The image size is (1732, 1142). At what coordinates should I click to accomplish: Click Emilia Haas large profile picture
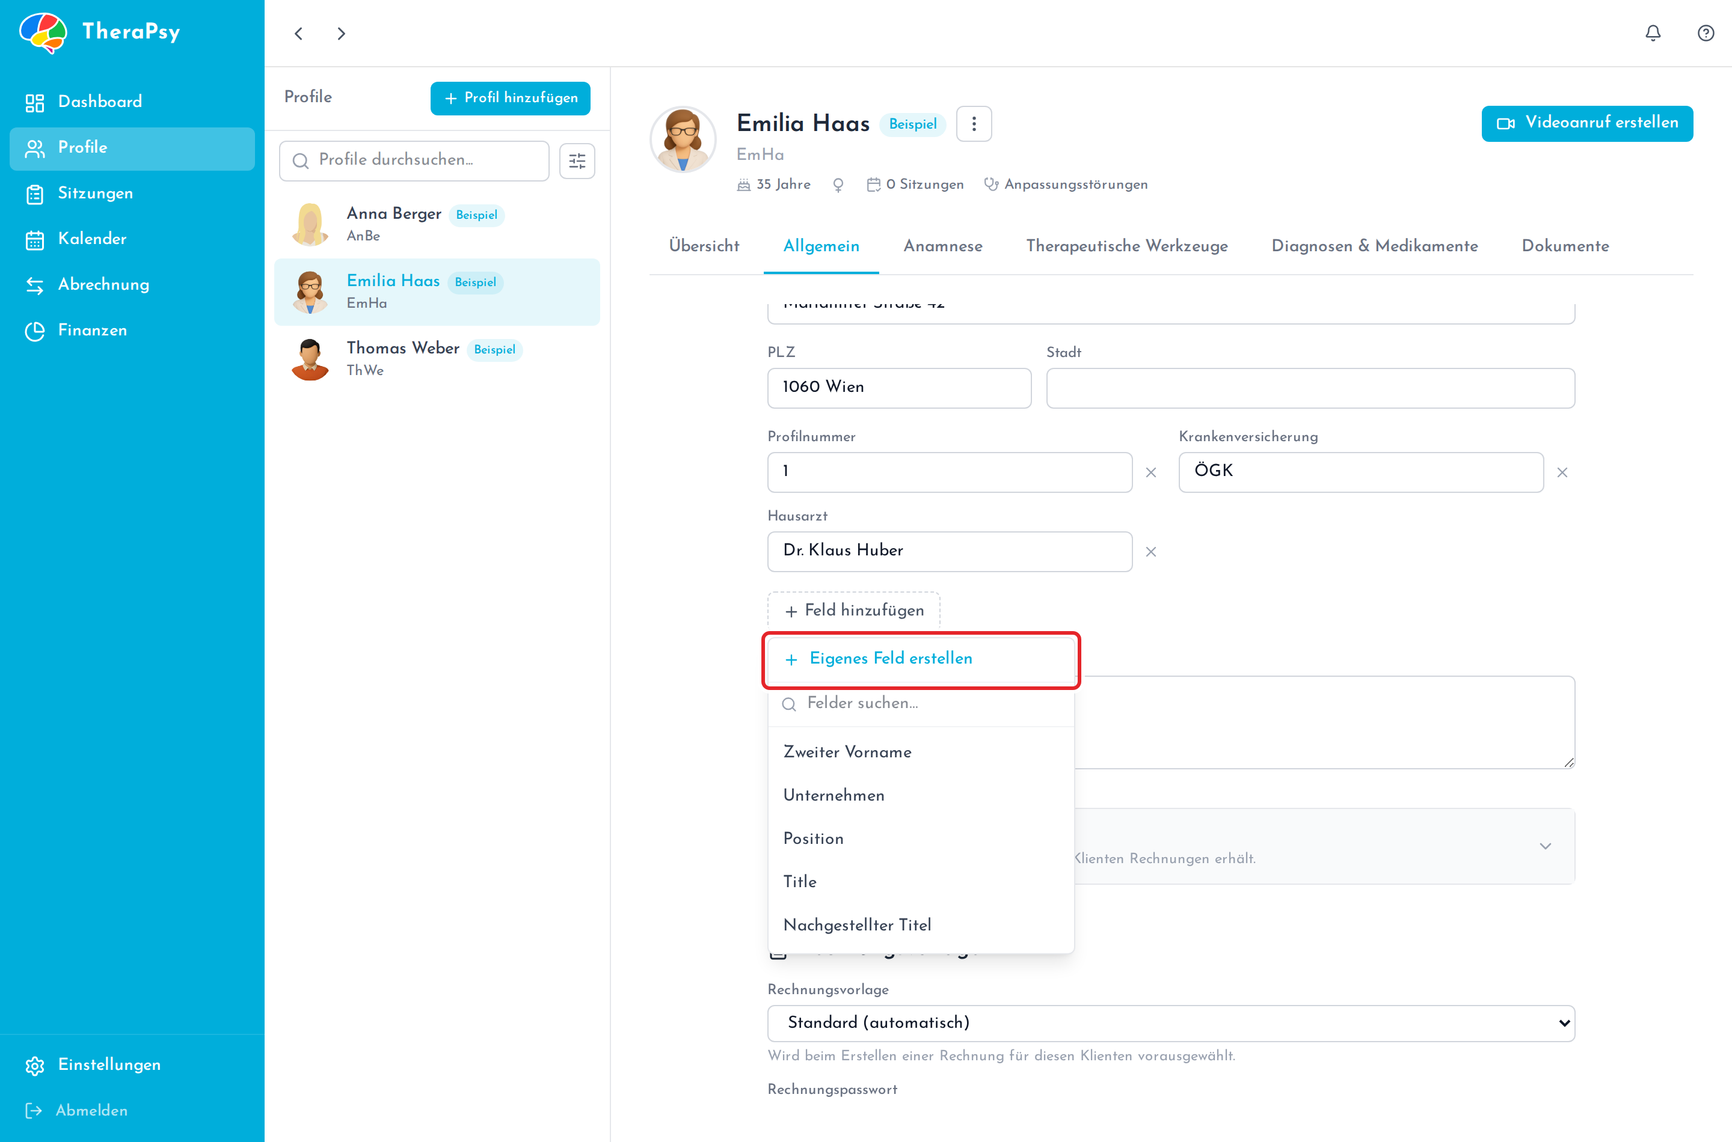click(x=683, y=140)
